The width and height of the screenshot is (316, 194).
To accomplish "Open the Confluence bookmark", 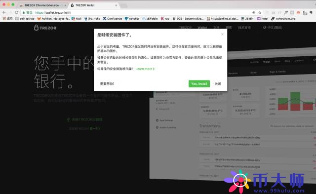I will click(113, 19).
